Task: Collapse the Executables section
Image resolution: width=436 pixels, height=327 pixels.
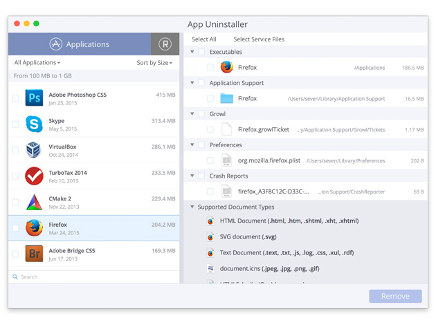Action: pos(192,52)
